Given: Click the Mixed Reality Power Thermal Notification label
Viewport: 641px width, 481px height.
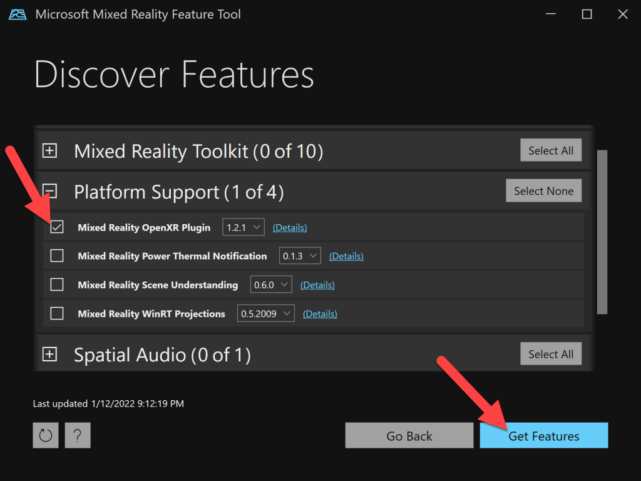Looking at the screenshot, I should (172, 256).
